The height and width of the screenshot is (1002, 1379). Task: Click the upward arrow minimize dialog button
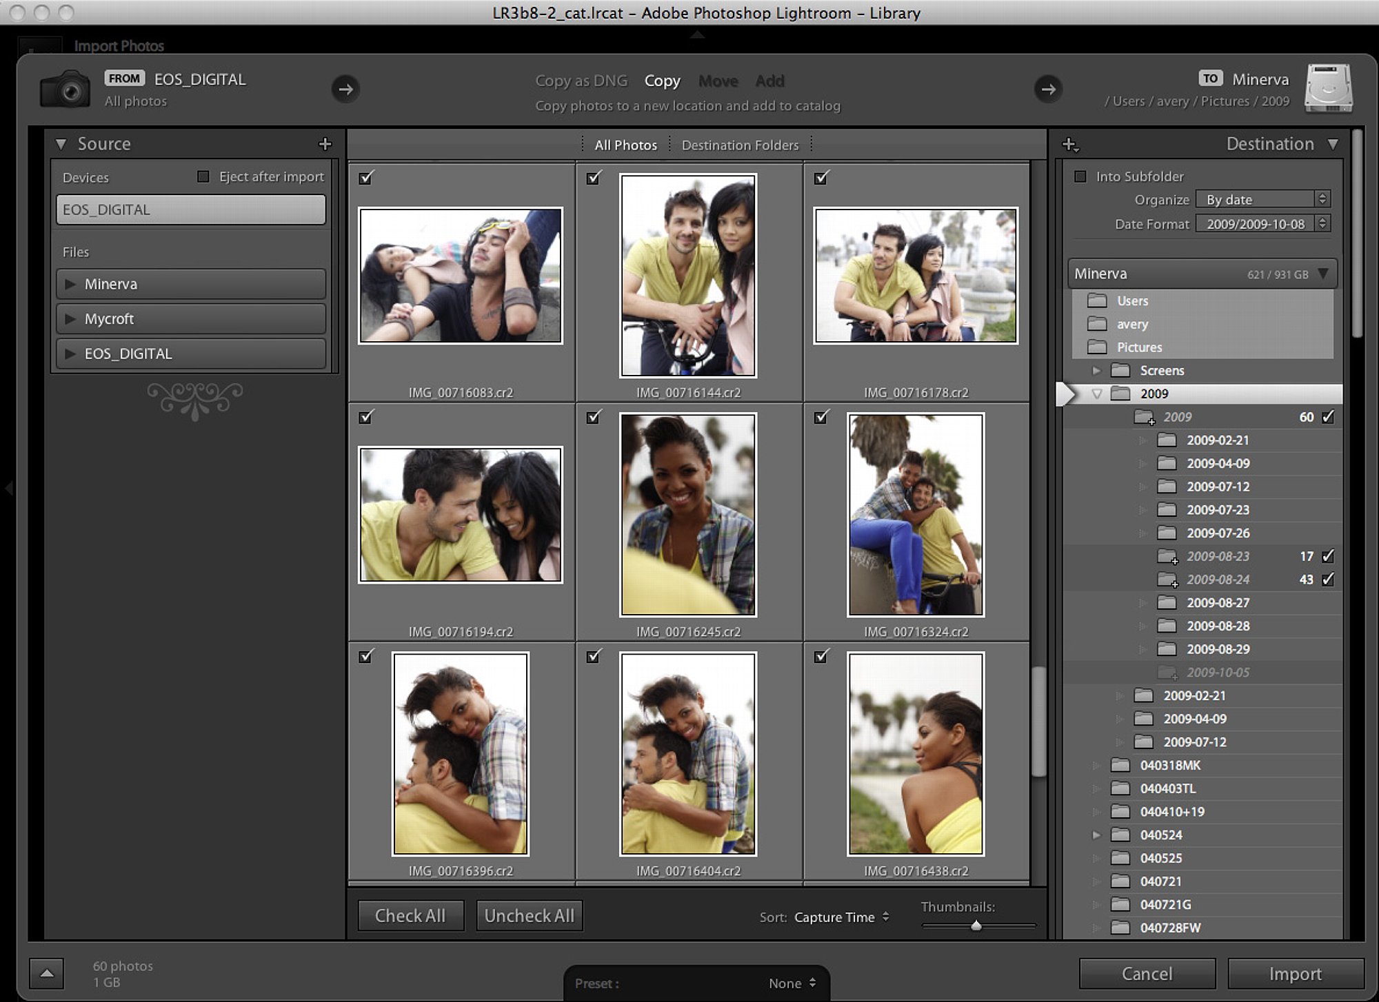47,973
